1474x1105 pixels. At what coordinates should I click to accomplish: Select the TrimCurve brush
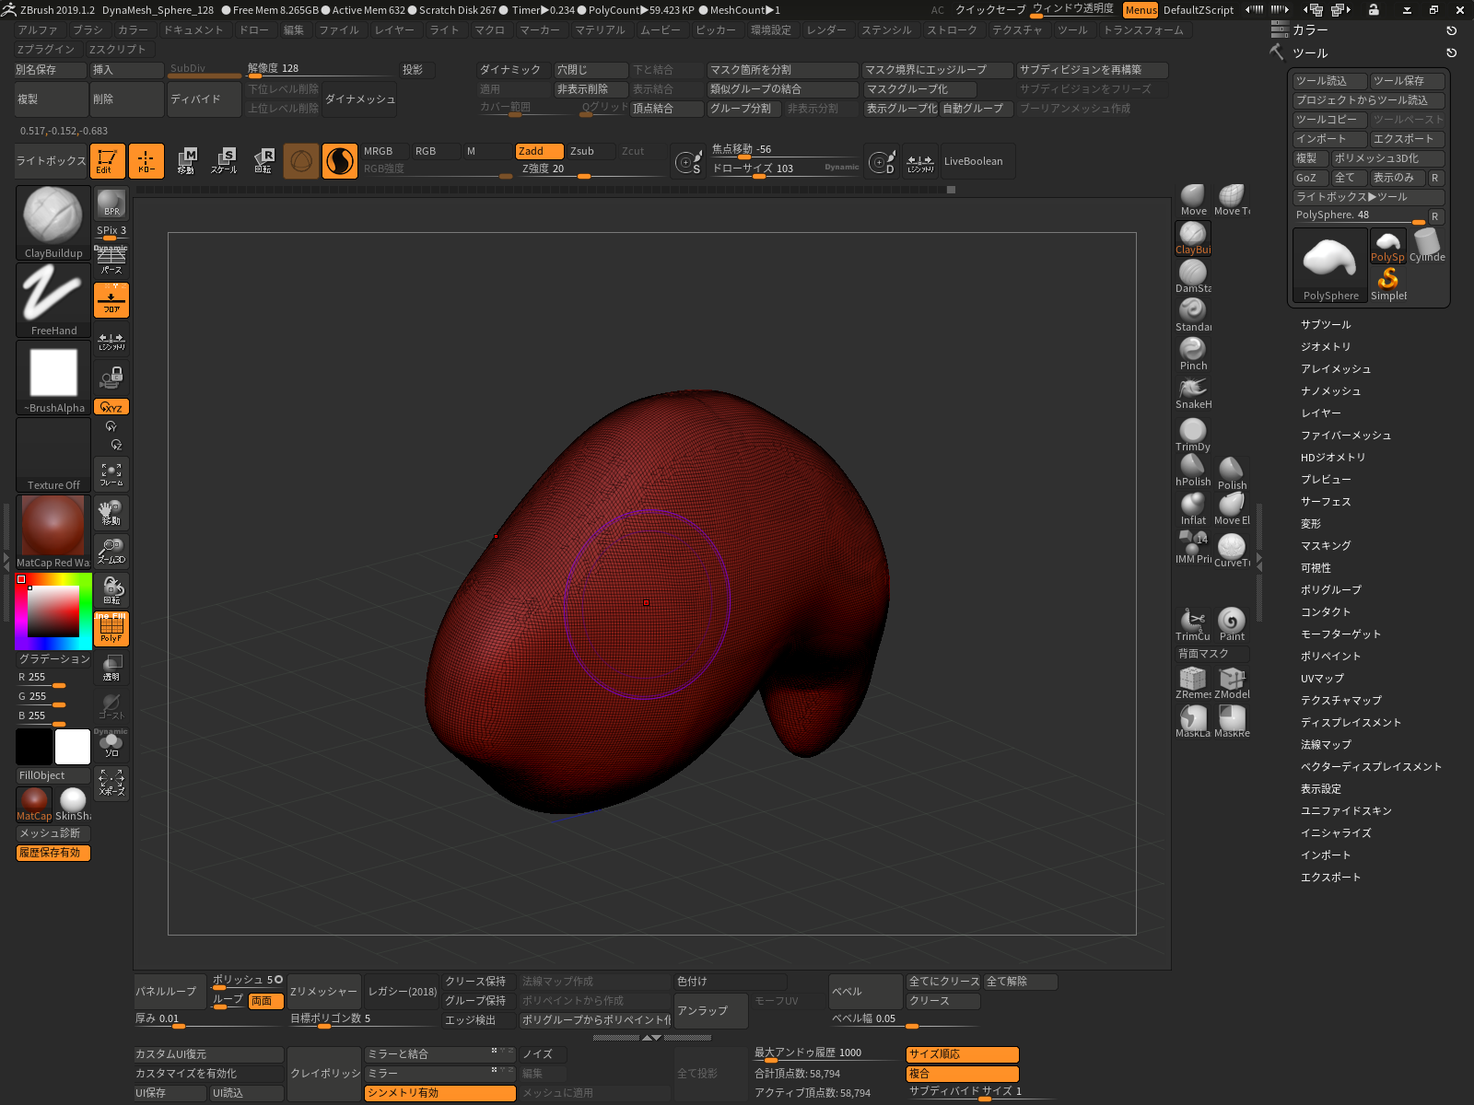(x=1193, y=624)
